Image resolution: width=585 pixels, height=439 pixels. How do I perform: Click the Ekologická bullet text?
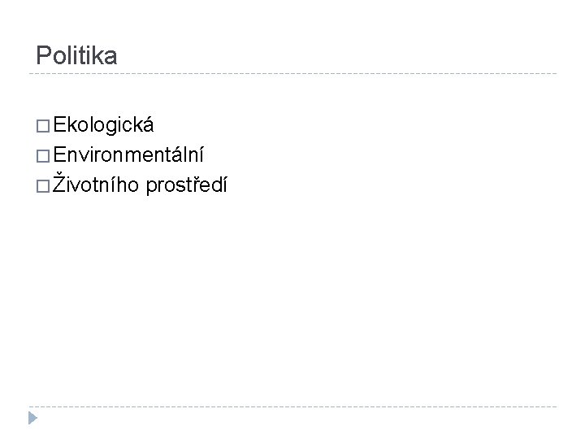(103, 126)
